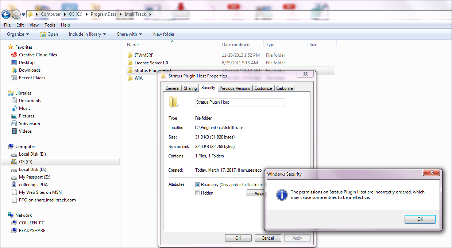The height and width of the screenshot is (248, 452).
Task: Open Documents library icon
Action: point(14,101)
